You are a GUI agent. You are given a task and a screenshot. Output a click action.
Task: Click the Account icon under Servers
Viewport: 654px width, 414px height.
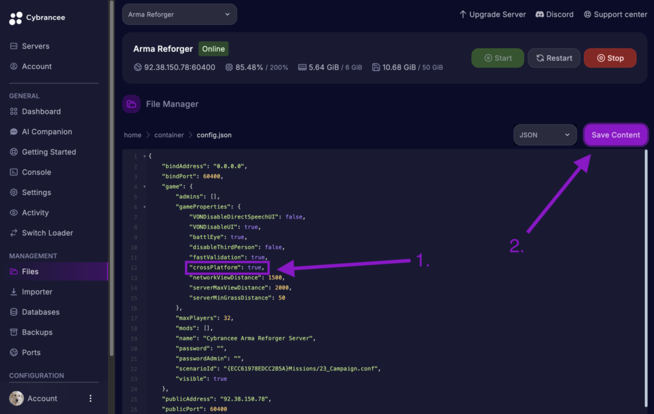point(14,66)
